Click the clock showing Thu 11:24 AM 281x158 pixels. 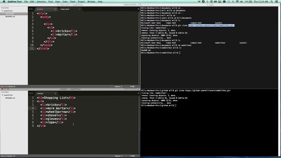point(261,1)
